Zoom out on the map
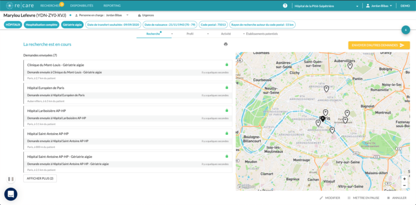Viewport: 416px width, 205px height. [x=404, y=186]
